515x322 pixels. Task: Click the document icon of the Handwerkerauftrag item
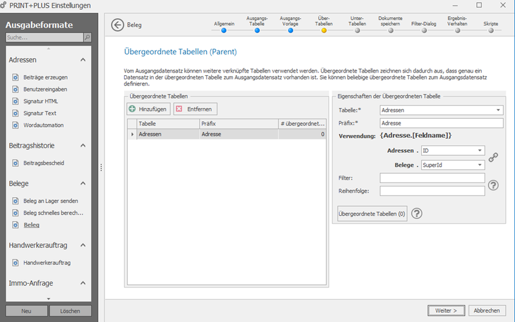pos(15,263)
